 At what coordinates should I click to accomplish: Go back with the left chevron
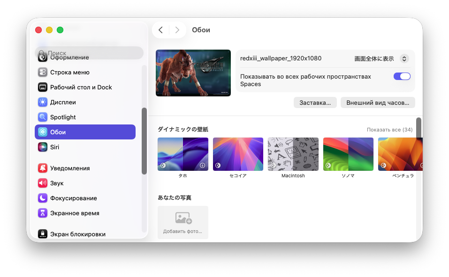[160, 29]
